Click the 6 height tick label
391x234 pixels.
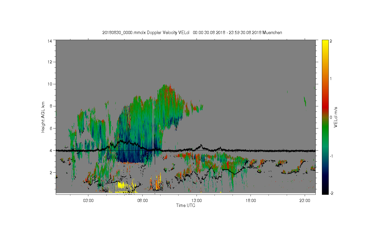51,128
